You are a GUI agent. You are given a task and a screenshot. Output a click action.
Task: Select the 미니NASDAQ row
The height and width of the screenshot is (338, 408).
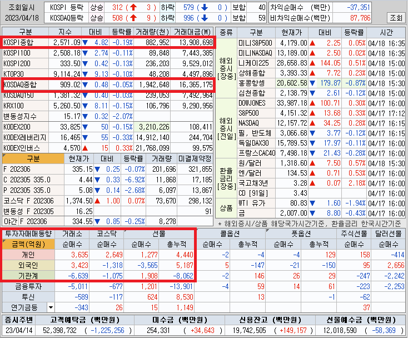pos(321,53)
